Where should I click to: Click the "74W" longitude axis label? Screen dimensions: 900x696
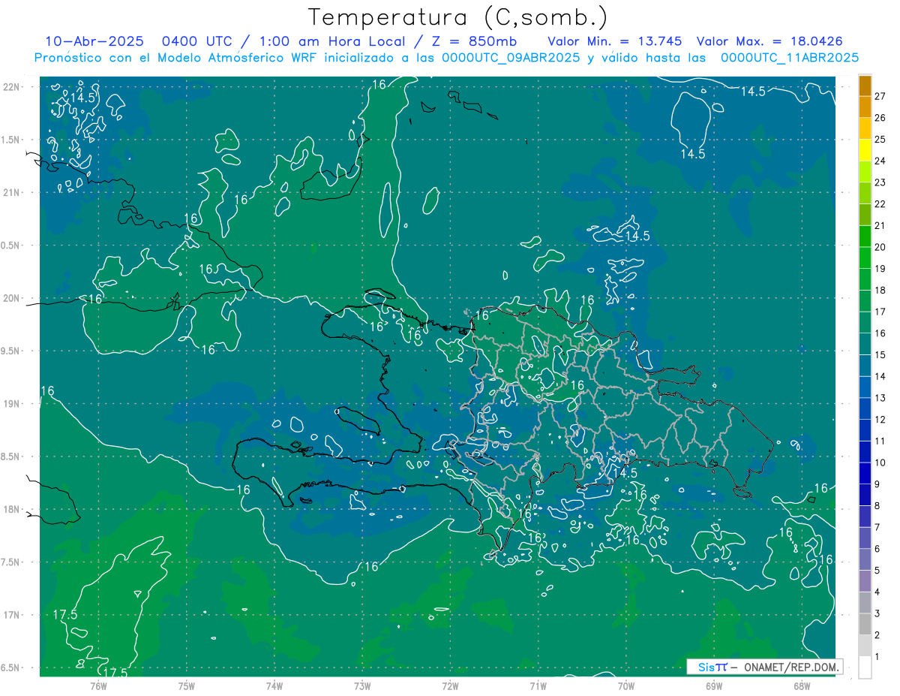(274, 686)
